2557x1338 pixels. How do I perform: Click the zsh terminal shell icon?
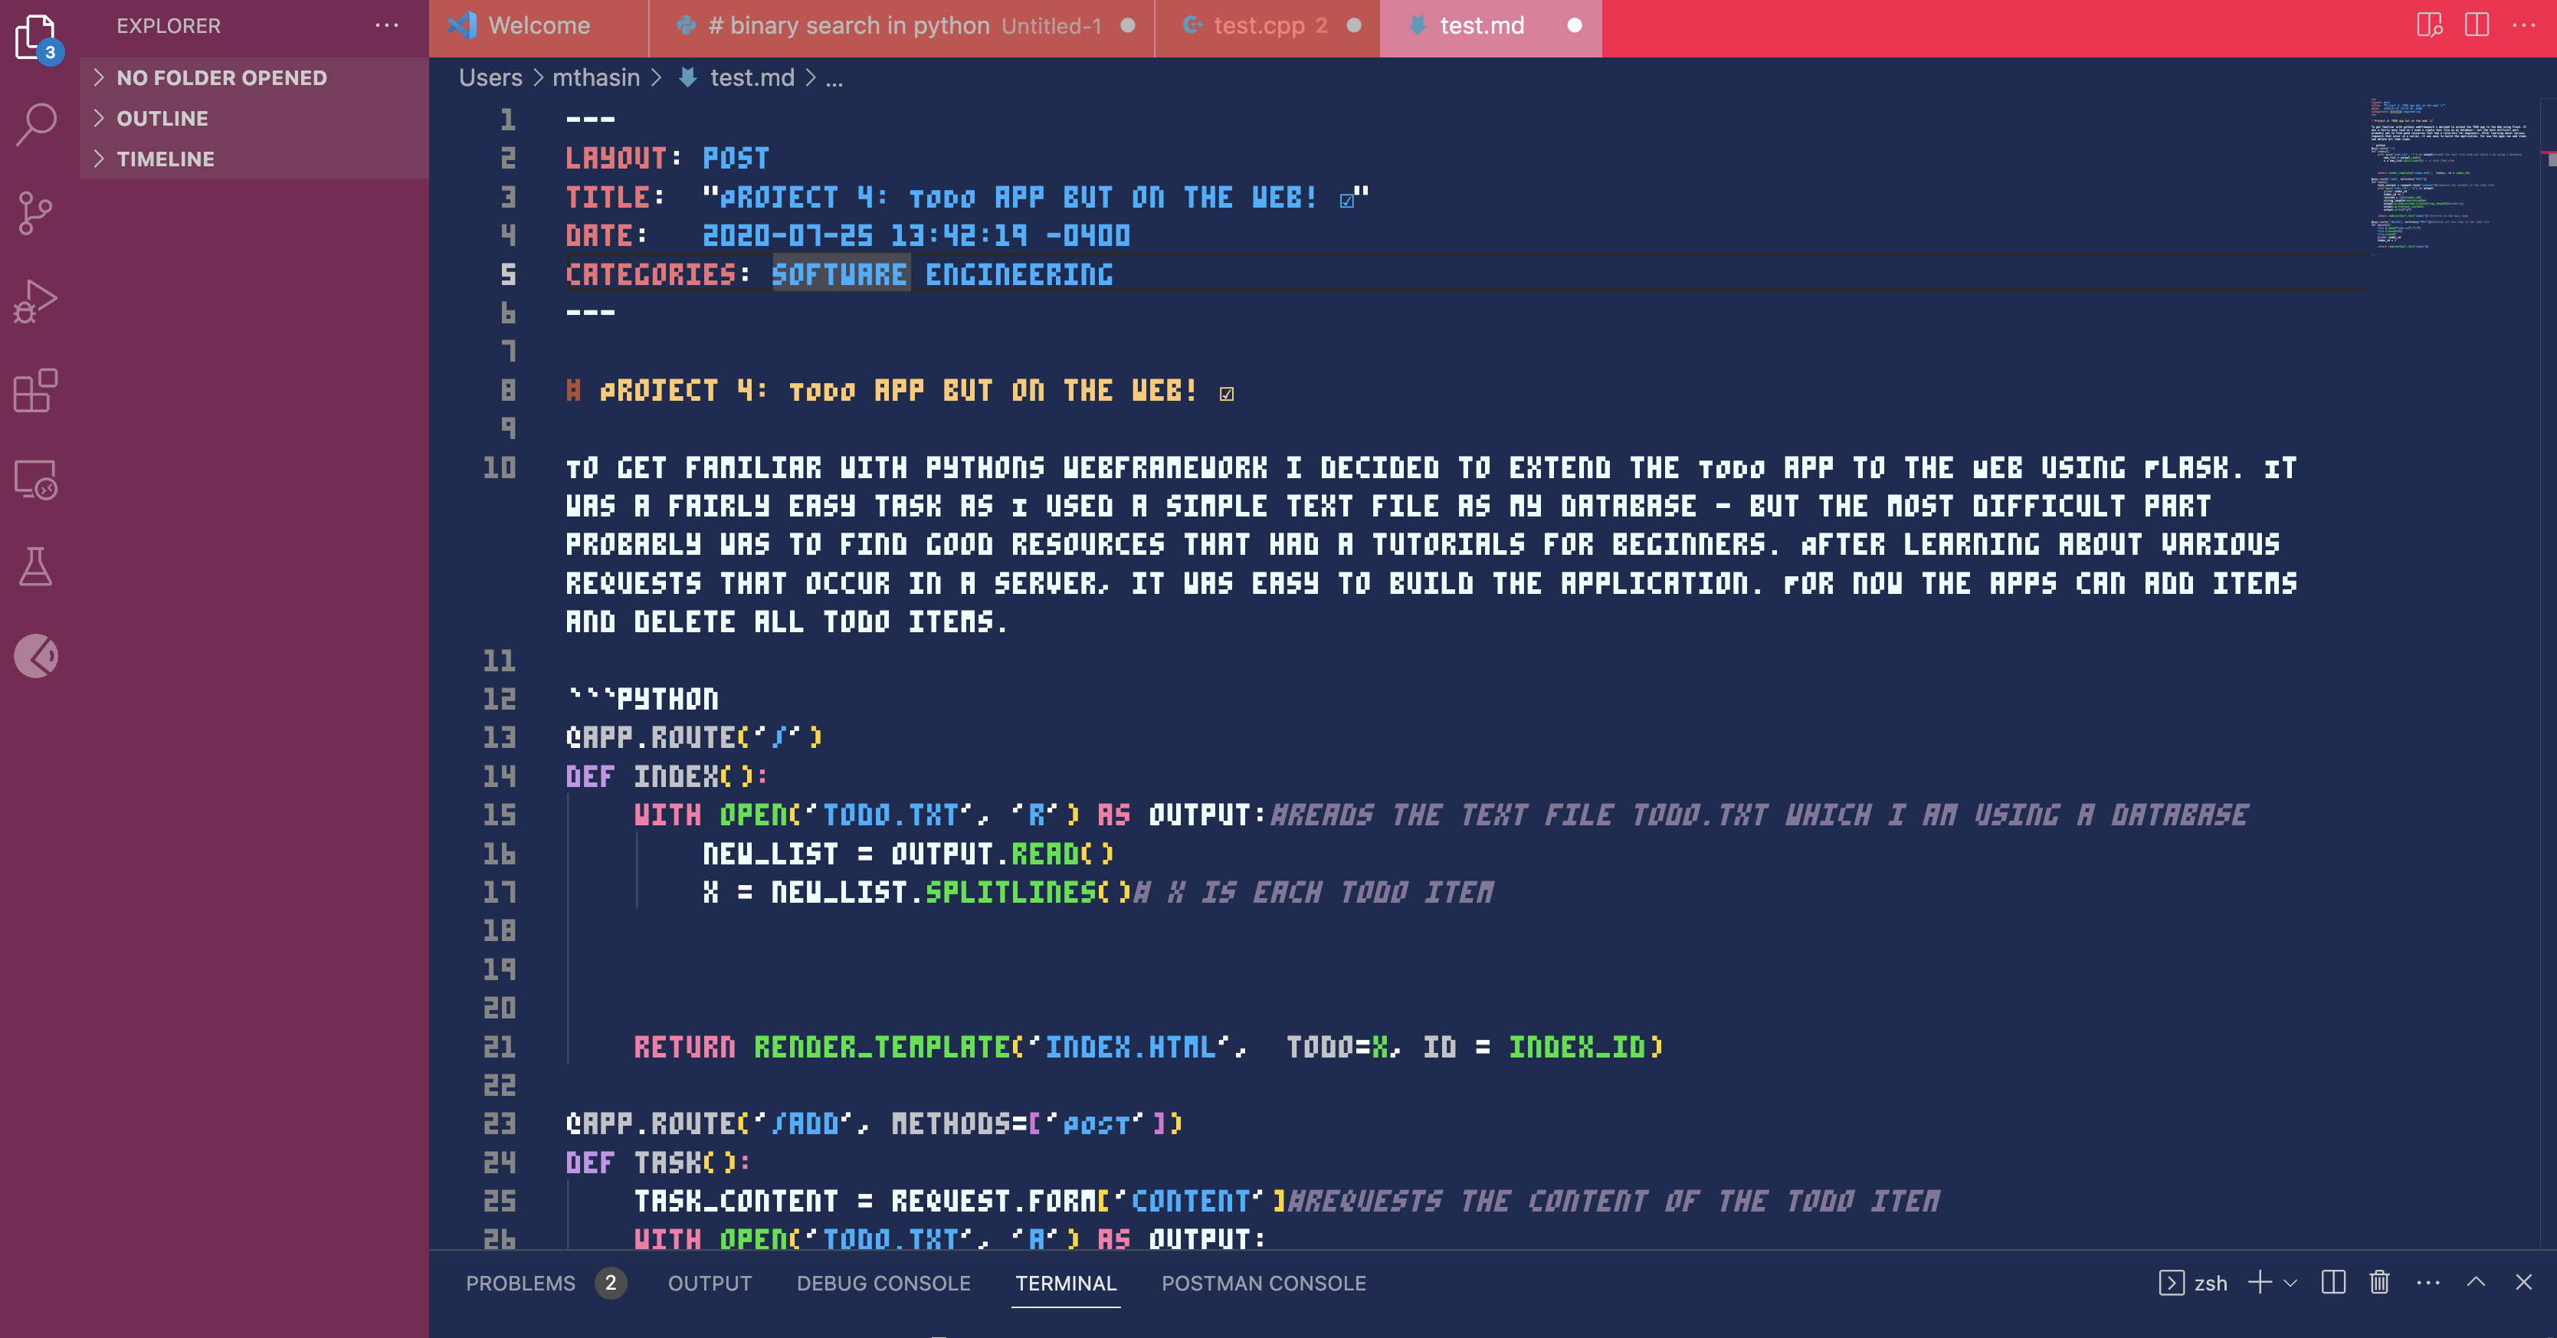pos(2171,1282)
